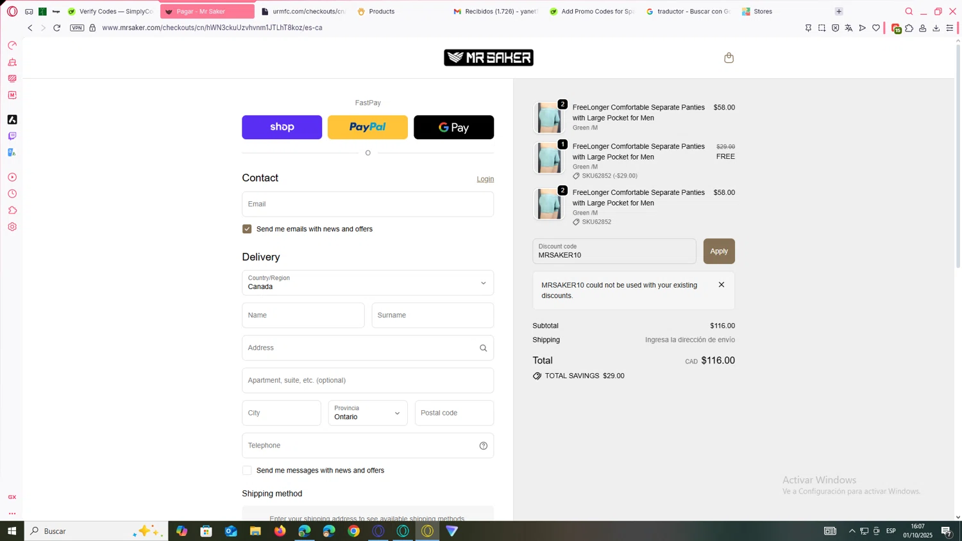
Task: Pay with the PayPal button
Action: coord(367,127)
